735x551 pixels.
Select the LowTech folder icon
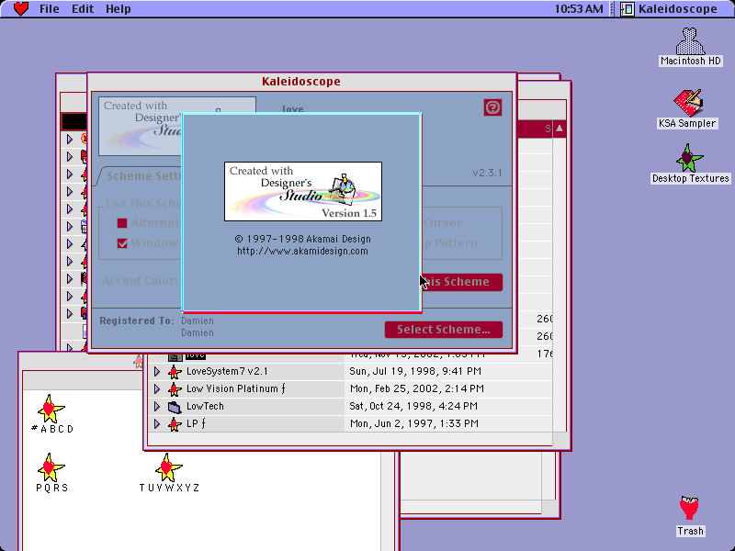tap(175, 407)
